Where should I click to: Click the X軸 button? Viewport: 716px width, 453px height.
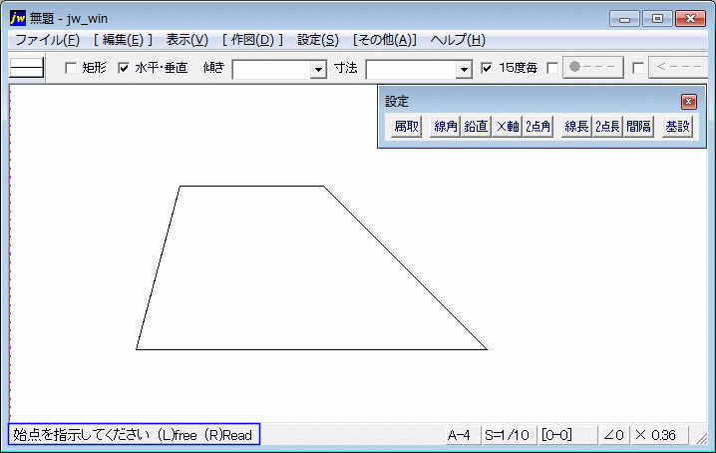tap(507, 126)
